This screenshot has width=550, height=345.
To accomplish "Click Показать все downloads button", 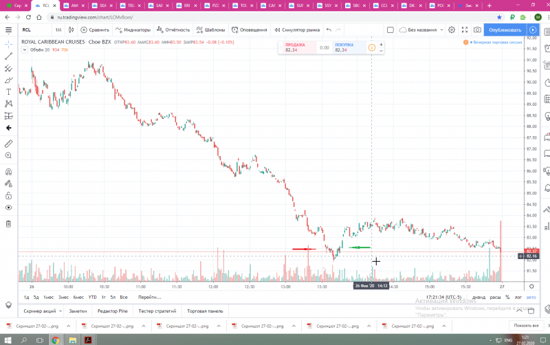I will (526, 326).
